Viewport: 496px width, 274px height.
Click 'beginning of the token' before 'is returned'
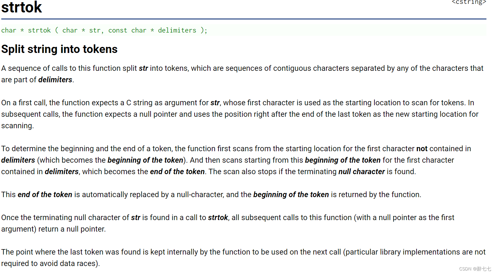coord(291,195)
